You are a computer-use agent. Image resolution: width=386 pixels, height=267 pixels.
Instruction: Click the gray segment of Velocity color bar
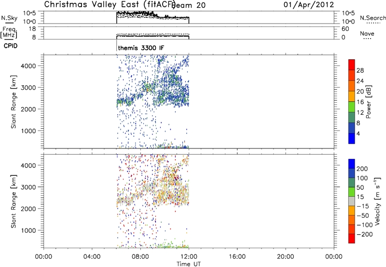(352, 201)
